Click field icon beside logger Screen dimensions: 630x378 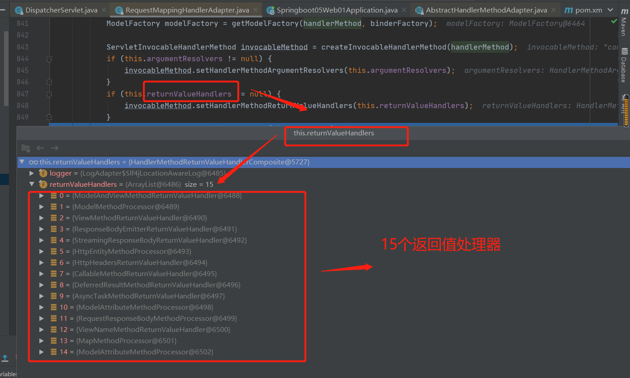(x=43, y=173)
